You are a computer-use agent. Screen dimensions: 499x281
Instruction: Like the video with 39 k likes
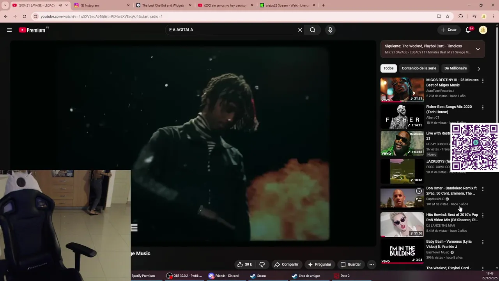[x=244, y=265]
